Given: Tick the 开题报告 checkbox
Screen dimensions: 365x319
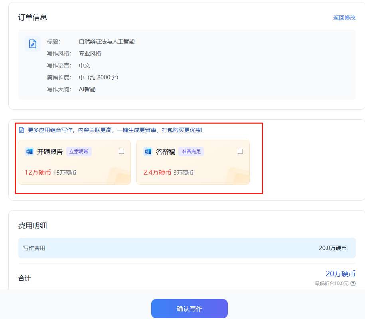Looking at the screenshot, I should point(122,152).
